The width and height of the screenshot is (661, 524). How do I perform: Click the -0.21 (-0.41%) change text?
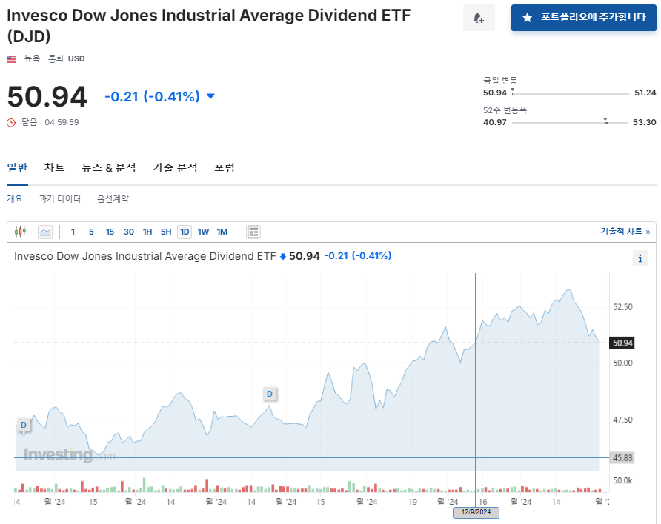click(x=152, y=97)
